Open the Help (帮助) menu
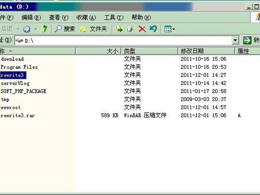The height and width of the screenshot is (195, 260). tap(141, 18)
